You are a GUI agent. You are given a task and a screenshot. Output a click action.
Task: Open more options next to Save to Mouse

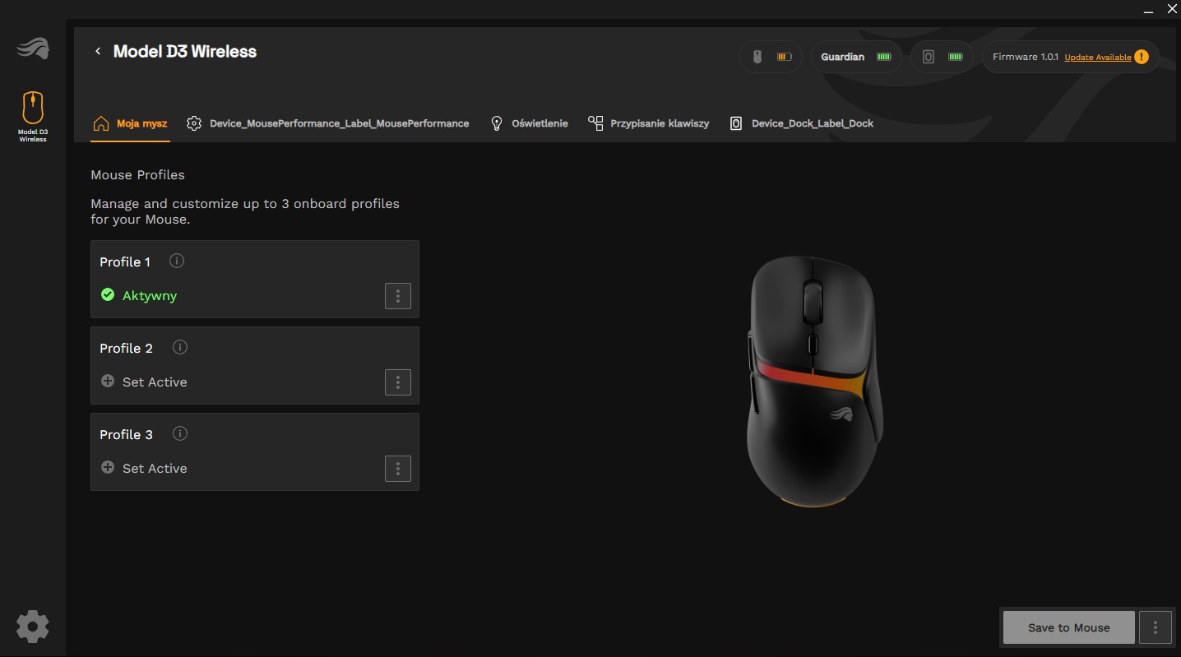[1156, 627]
